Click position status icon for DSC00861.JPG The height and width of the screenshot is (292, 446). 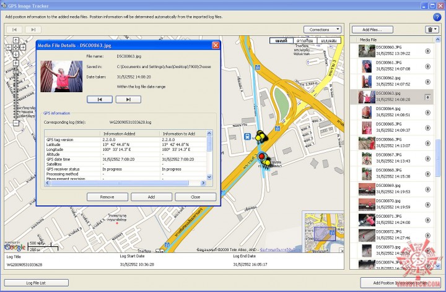point(427,66)
